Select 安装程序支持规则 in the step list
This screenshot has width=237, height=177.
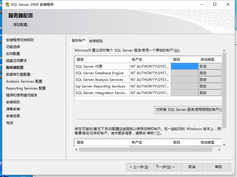pyautogui.click(x=20, y=40)
